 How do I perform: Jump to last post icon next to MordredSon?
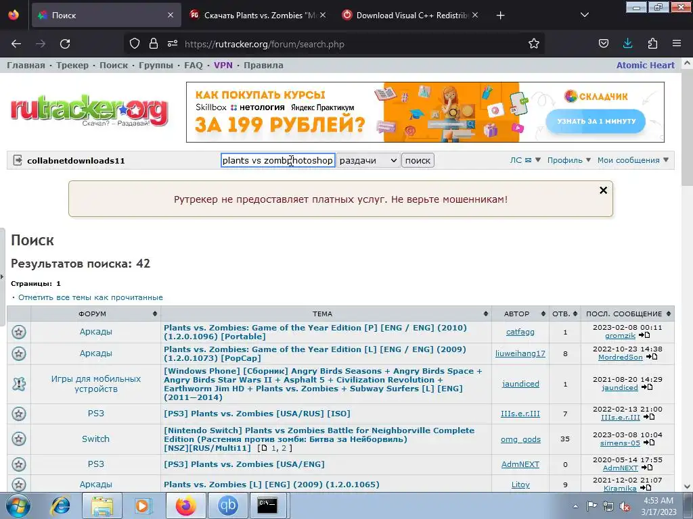[x=652, y=357]
